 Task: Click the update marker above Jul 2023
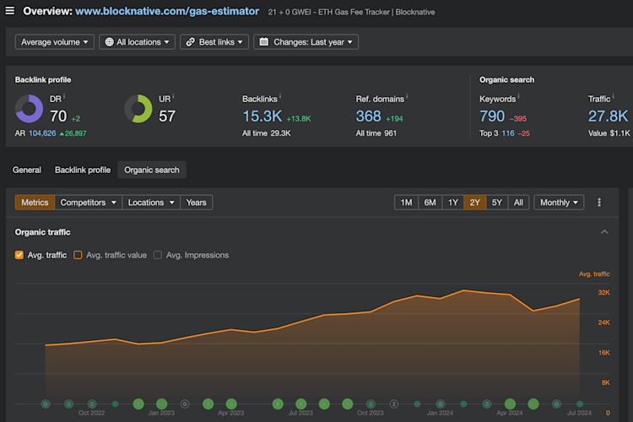(300, 403)
